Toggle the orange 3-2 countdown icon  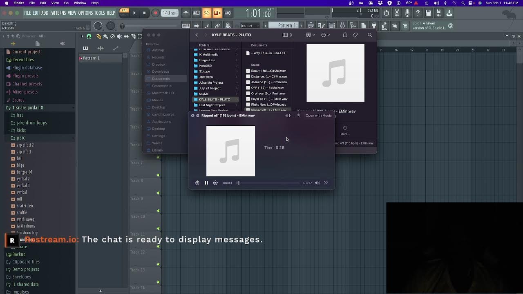(207, 13)
